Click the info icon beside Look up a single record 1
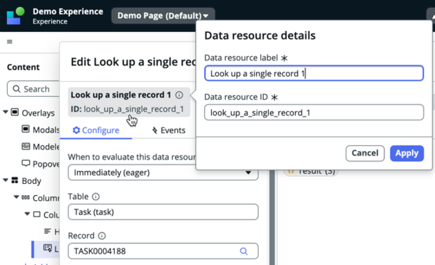Screen dimensions: 435x265 tap(179, 95)
